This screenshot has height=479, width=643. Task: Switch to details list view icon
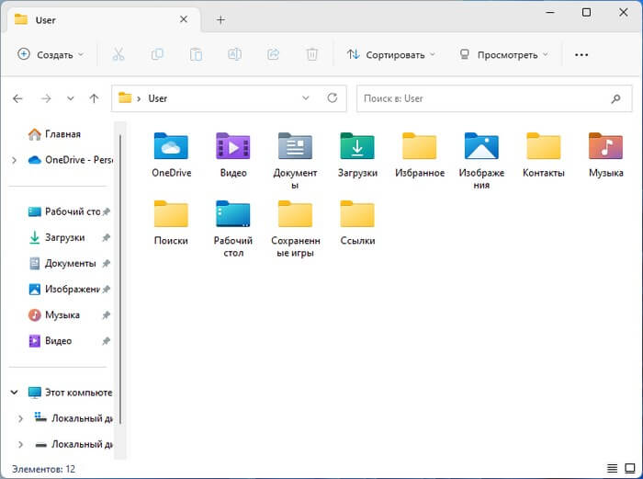[612, 468]
